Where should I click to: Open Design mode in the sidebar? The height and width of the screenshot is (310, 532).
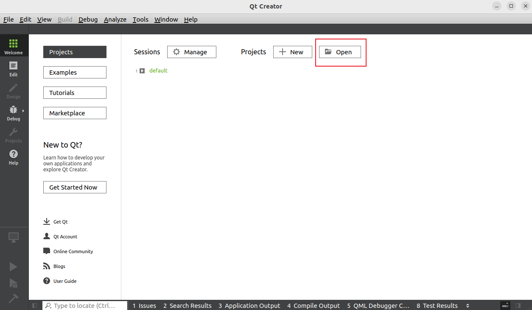(x=14, y=91)
